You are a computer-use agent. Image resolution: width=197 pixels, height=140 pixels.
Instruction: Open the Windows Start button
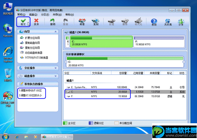click(5, 137)
